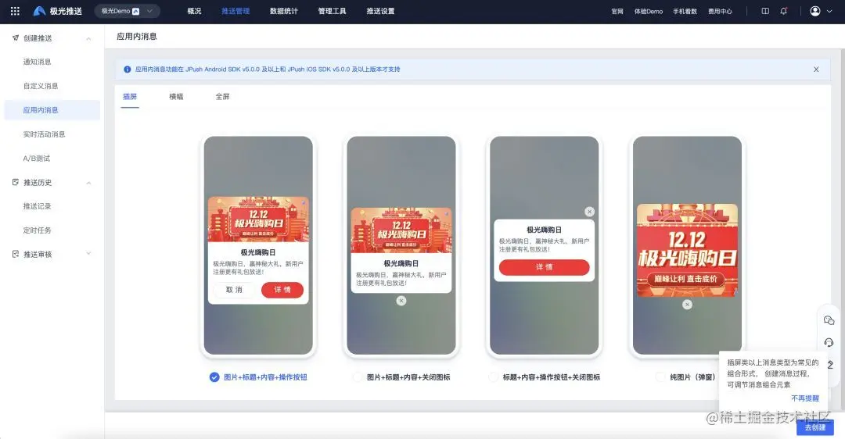Switch to the 全屏 tab

click(222, 97)
